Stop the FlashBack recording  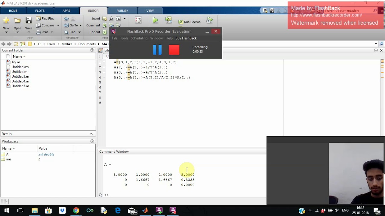pyautogui.click(x=174, y=49)
